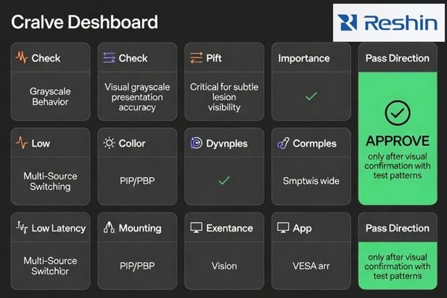Click the purple link icon beside Cormples
Screen dimensions: 447x298
(283, 143)
